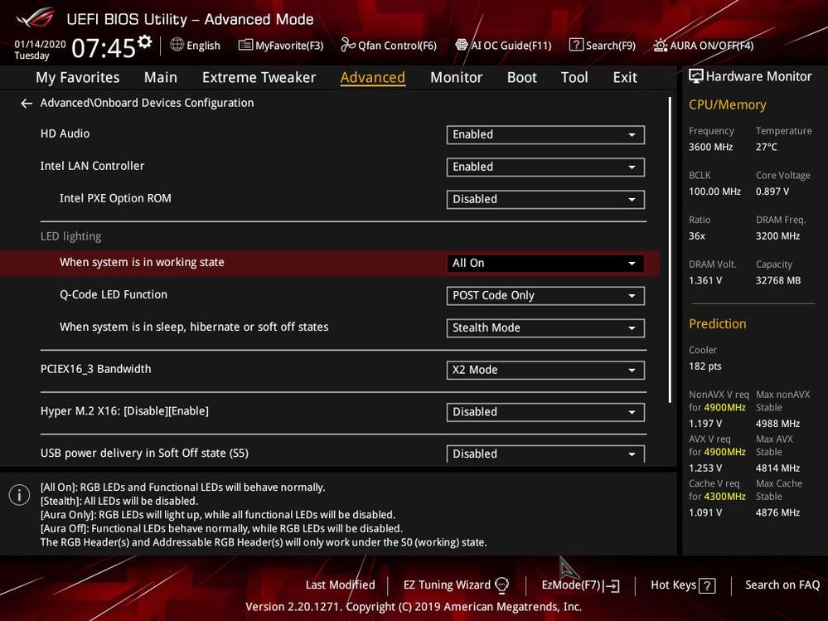Select the Advanced tab
Viewport: 828px width, 621px height.
click(x=373, y=78)
